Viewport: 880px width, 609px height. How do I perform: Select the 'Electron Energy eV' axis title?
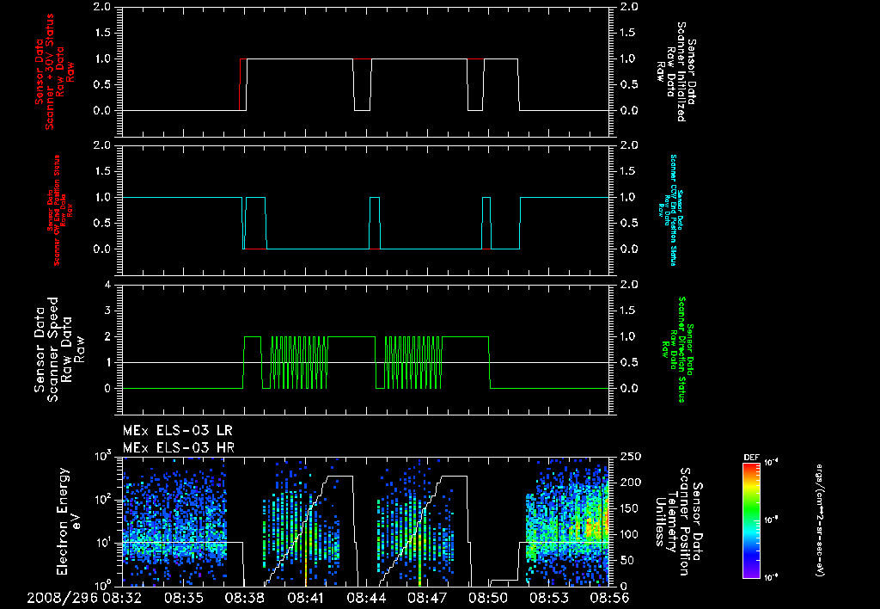70,521
